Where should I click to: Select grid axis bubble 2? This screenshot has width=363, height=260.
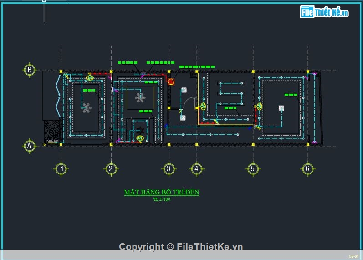point(111,169)
